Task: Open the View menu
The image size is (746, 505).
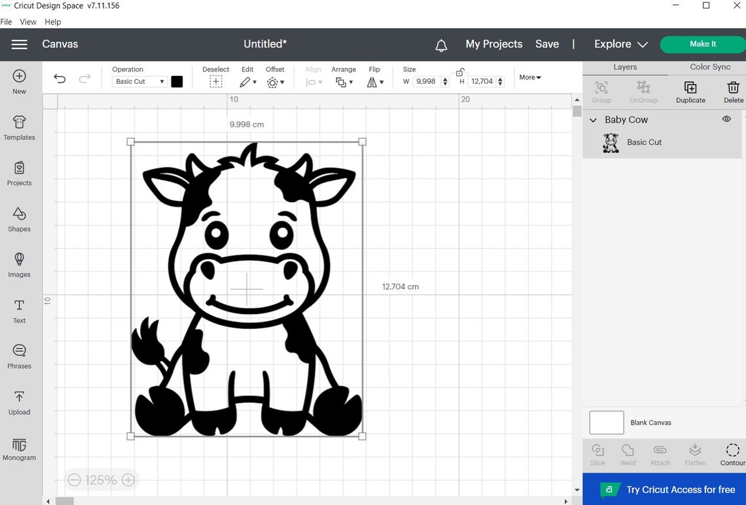Action: click(x=27, y=22)
